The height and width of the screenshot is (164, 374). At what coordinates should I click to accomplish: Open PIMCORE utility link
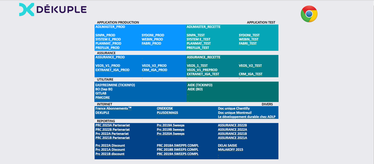(x=102, y=98)
